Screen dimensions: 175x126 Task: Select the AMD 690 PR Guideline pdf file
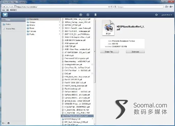(77, 40)
